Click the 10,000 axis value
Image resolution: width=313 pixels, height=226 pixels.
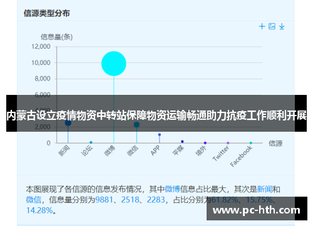pyautogui.click(x=41, y=62)
